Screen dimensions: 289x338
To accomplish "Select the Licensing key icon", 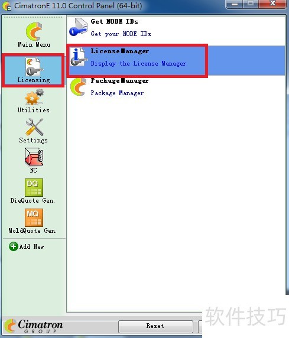I will pyautogui.click(x=34, y=67).
